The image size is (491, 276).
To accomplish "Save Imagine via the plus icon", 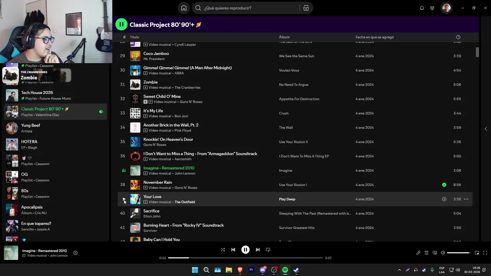I will click(x=75, y=253).
